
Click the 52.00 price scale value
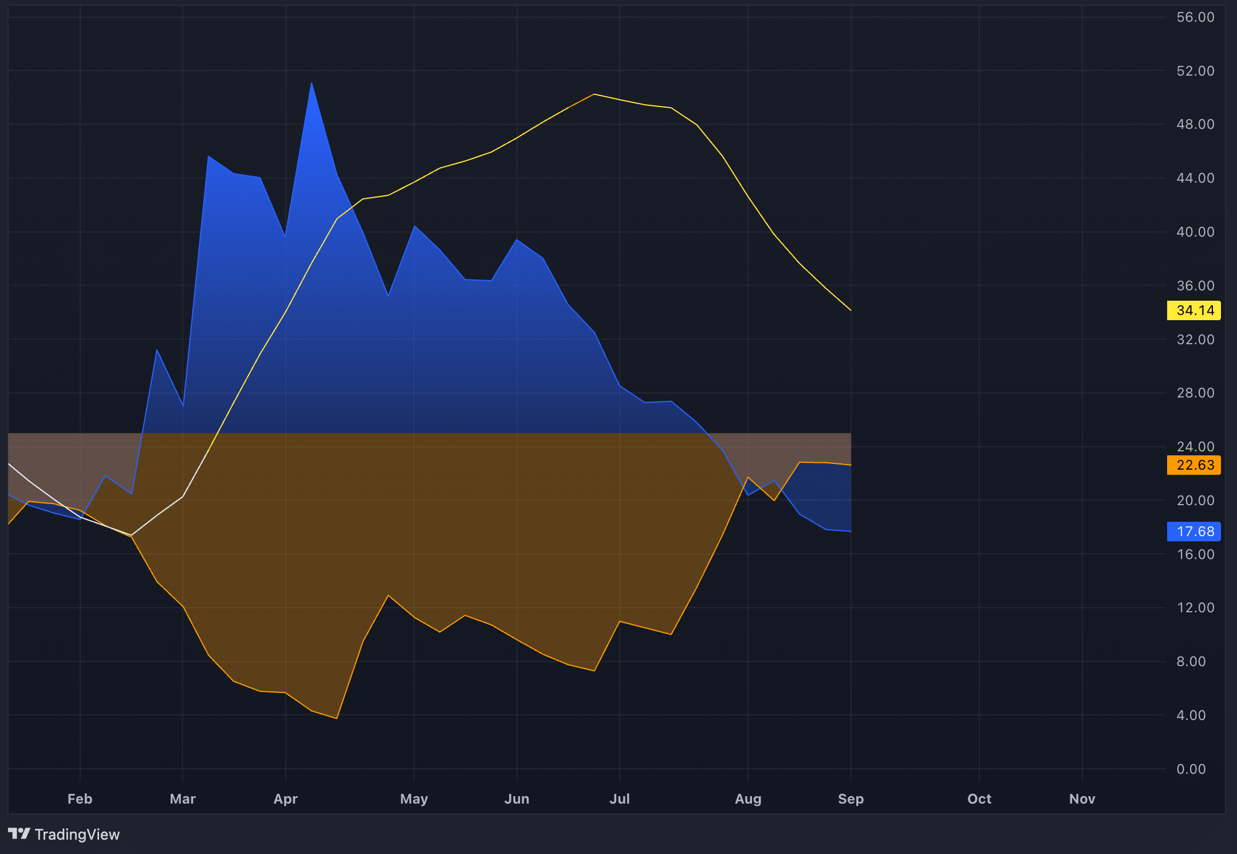[x=1195, y=71]
